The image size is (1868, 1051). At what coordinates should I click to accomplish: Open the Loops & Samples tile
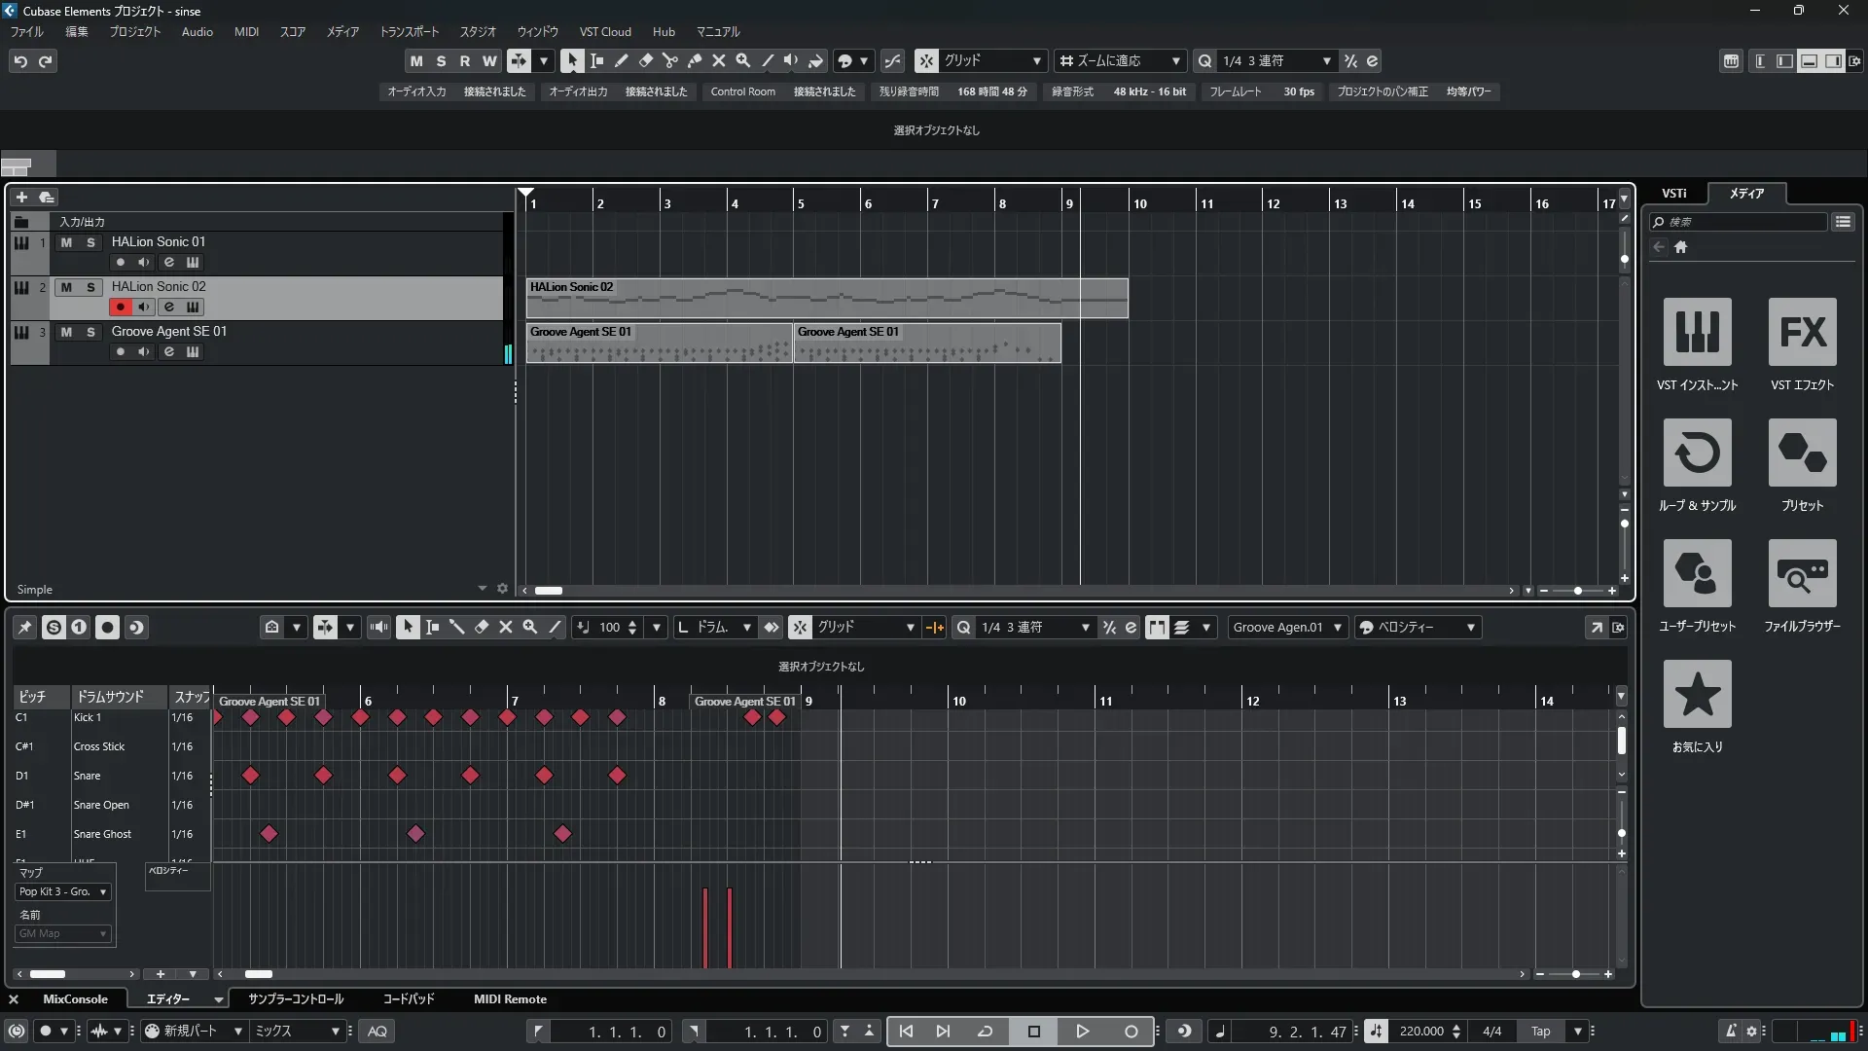tap(1697, 453)
